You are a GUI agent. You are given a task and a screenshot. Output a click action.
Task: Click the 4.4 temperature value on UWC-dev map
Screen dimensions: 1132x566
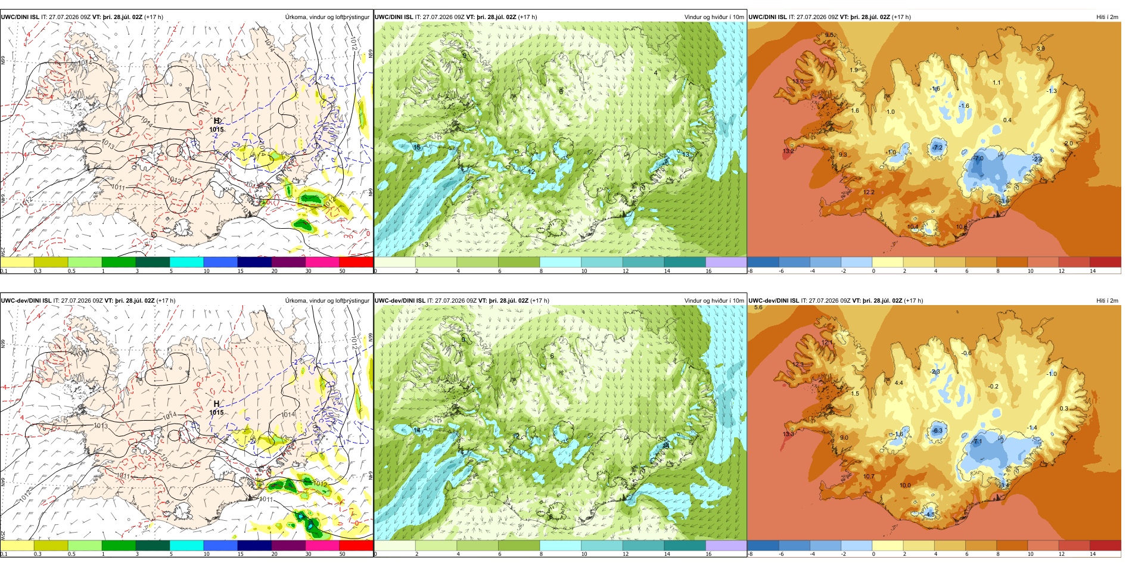pyautogui.click(x=899, y=383)
